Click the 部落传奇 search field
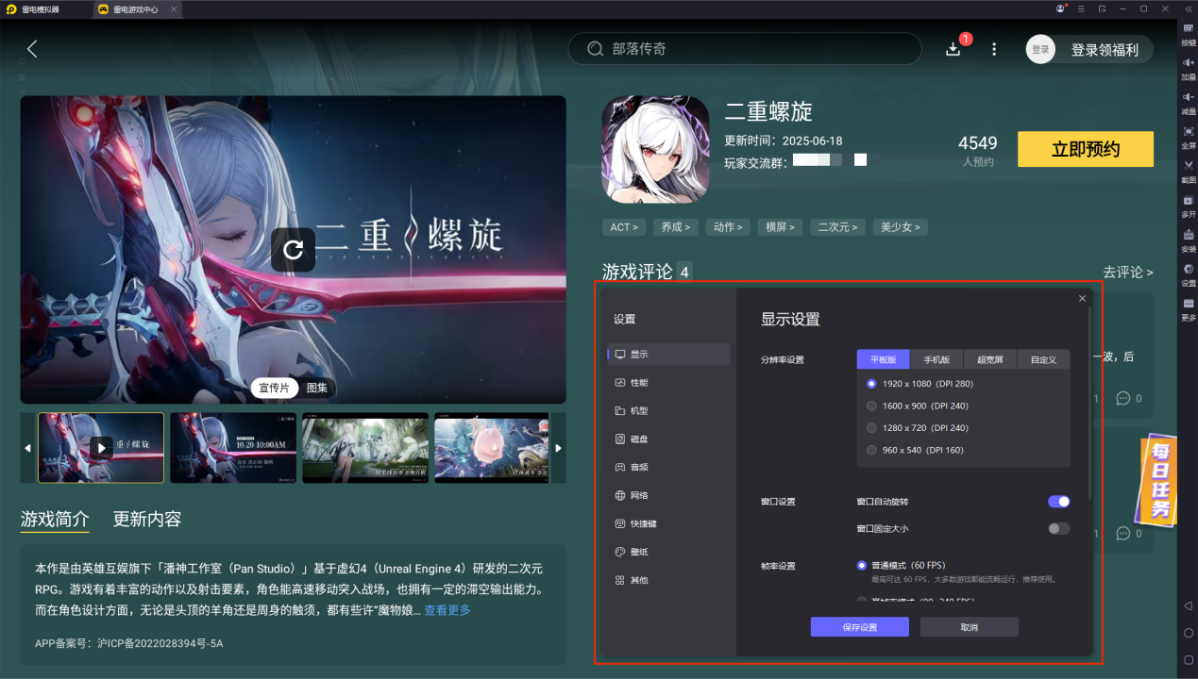1198x679 pixels. pyautogui.click(x=744, y=49)
